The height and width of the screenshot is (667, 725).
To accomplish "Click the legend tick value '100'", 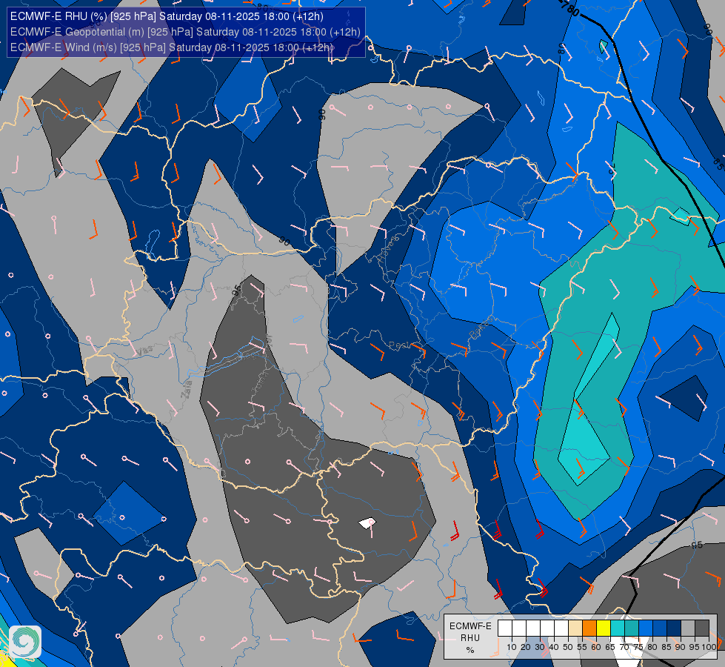I will (x=709, y=647).
